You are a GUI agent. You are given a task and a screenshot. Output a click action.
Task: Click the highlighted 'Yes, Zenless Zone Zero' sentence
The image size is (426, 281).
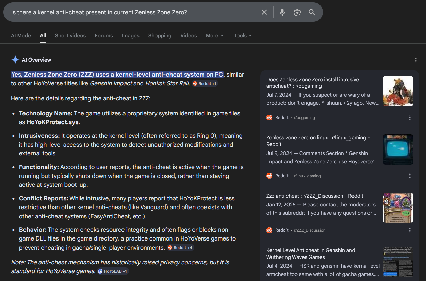click(117, 75)
